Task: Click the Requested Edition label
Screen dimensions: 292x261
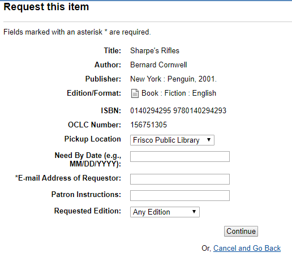Action: (88, 211)
